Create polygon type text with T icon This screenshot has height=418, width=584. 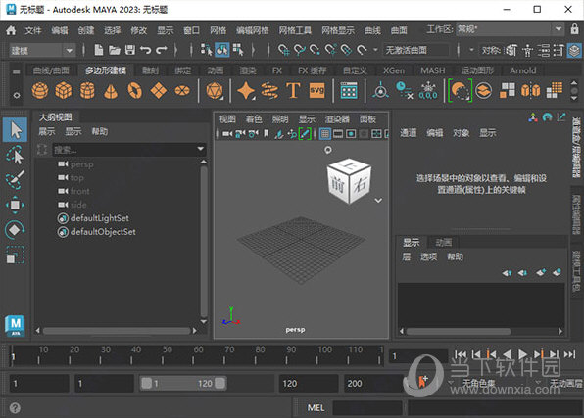click(x=293, y=90)
